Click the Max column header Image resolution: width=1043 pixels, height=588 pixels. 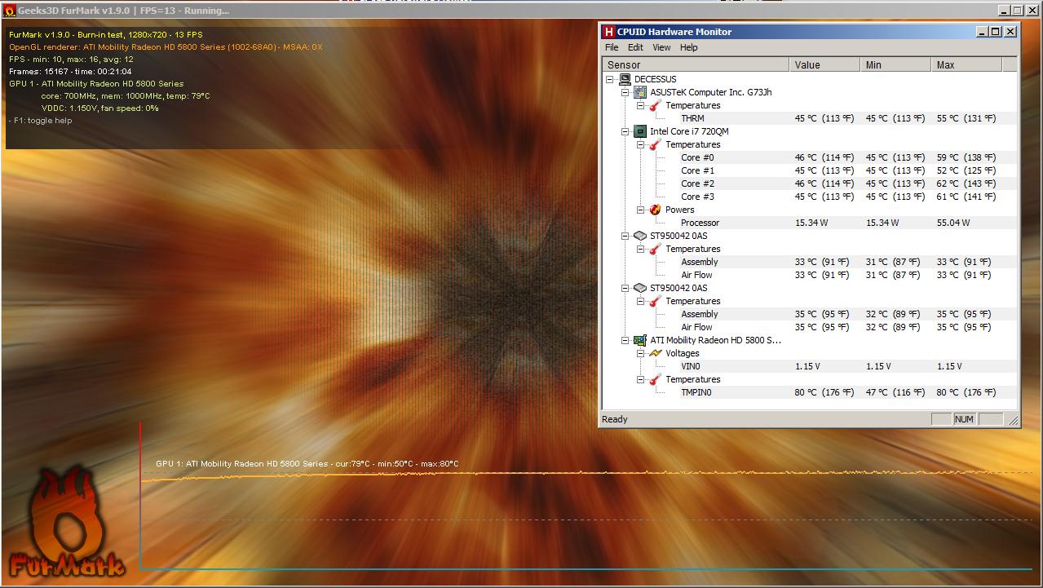pyautogui.click(x=966, y=64)
